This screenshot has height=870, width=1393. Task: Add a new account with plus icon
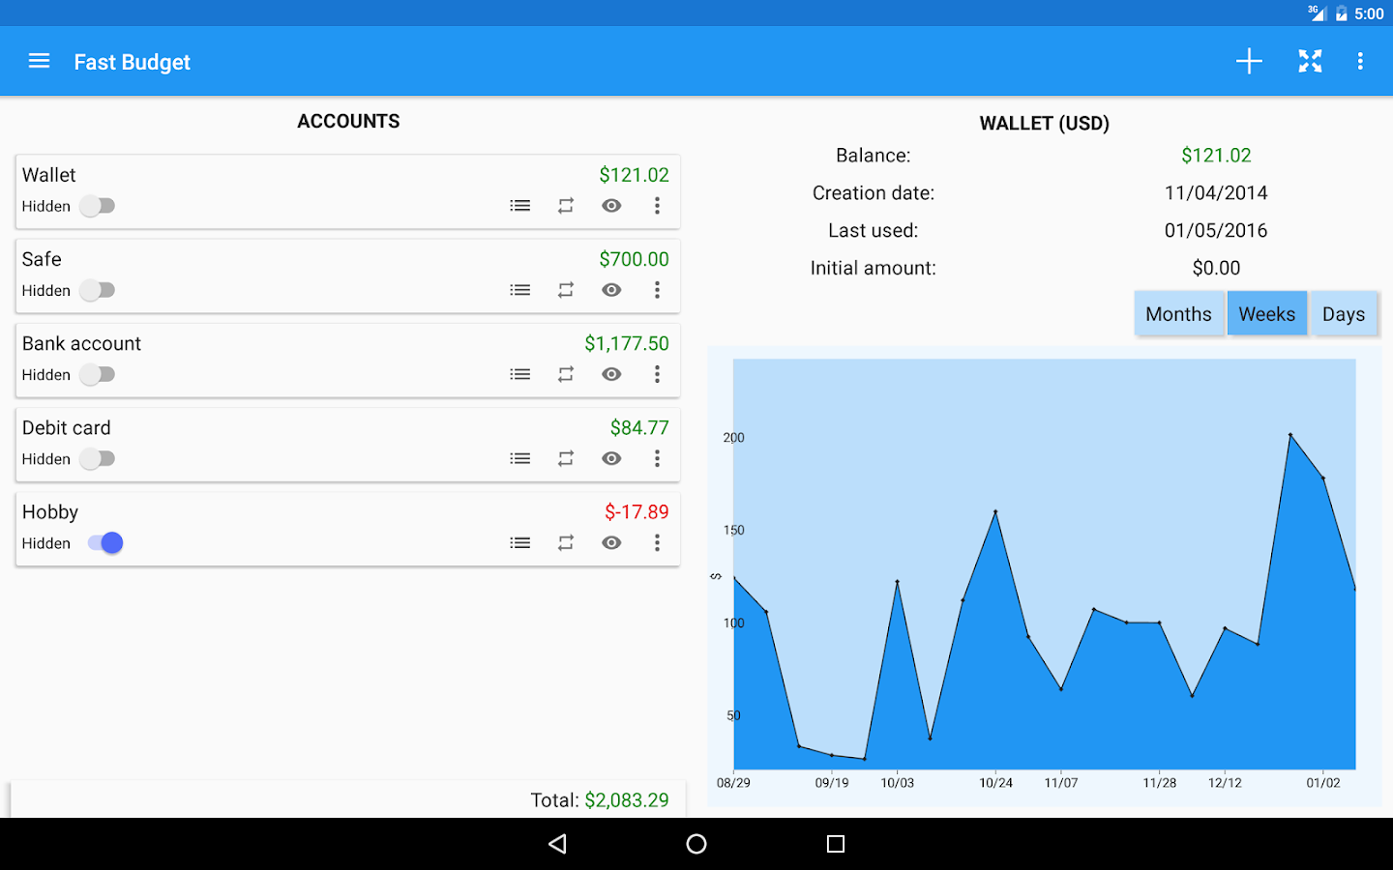tap(1249, 61)
